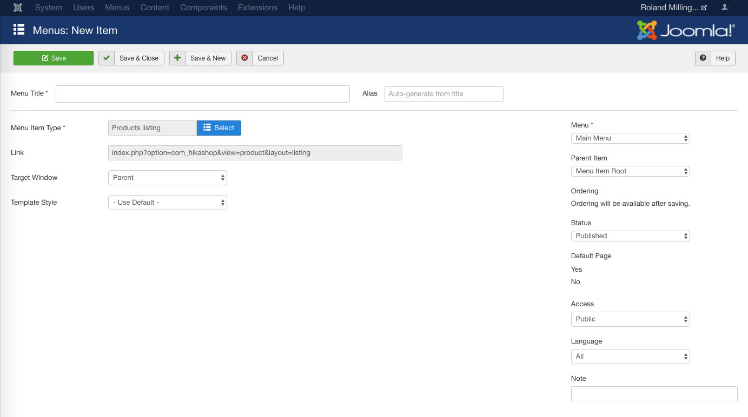Select Yes for Default Page
Image resolution: width=748 pixels, height=417 pixels.
coord(577,269)
